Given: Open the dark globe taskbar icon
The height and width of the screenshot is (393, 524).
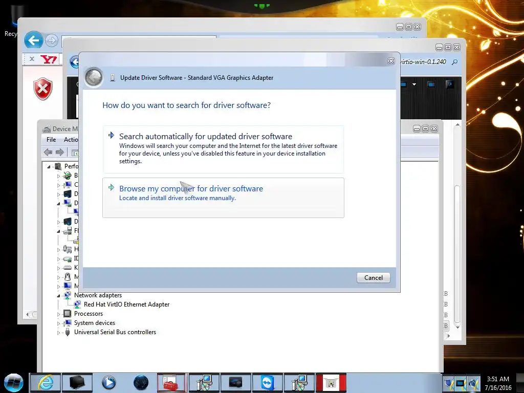Looking at the screenshot, I should click(141, 383).
